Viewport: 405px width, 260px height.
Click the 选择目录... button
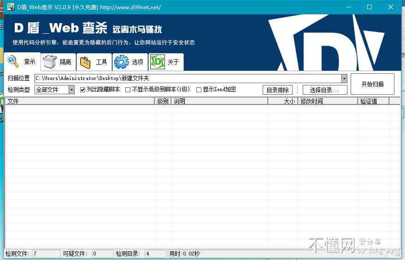coord(325,90)
